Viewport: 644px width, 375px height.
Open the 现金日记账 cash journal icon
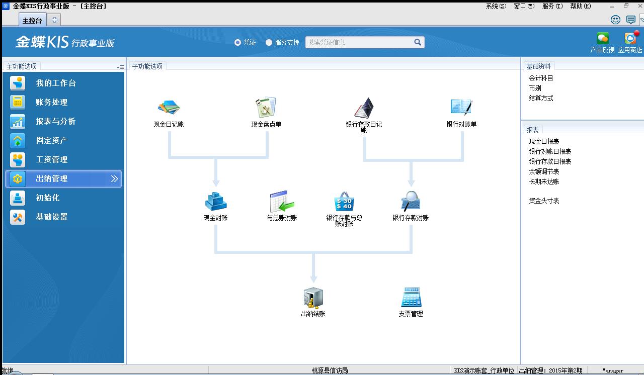(169, 108)
